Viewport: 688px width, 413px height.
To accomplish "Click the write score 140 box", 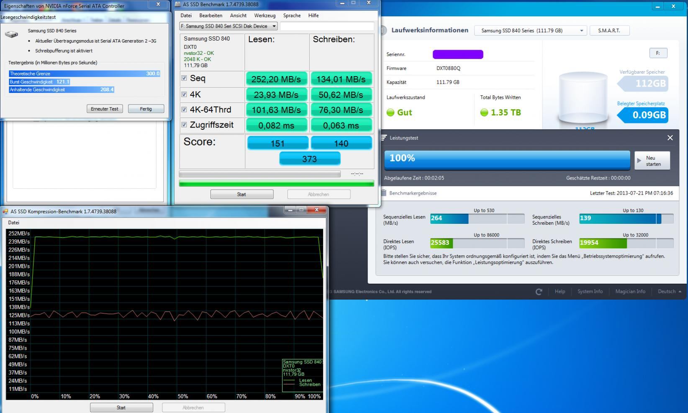I will (x=341, y=143).
